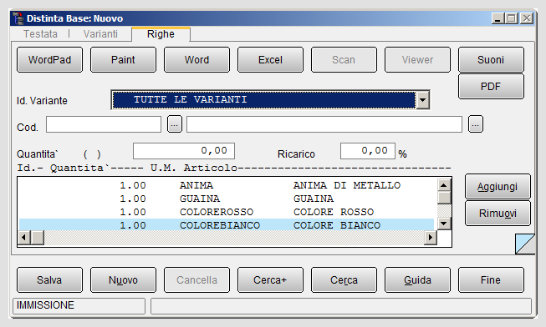This screenshot has height=327, width=546.
Task: Launch WordPad from the button row
Action: pos(50,60)
